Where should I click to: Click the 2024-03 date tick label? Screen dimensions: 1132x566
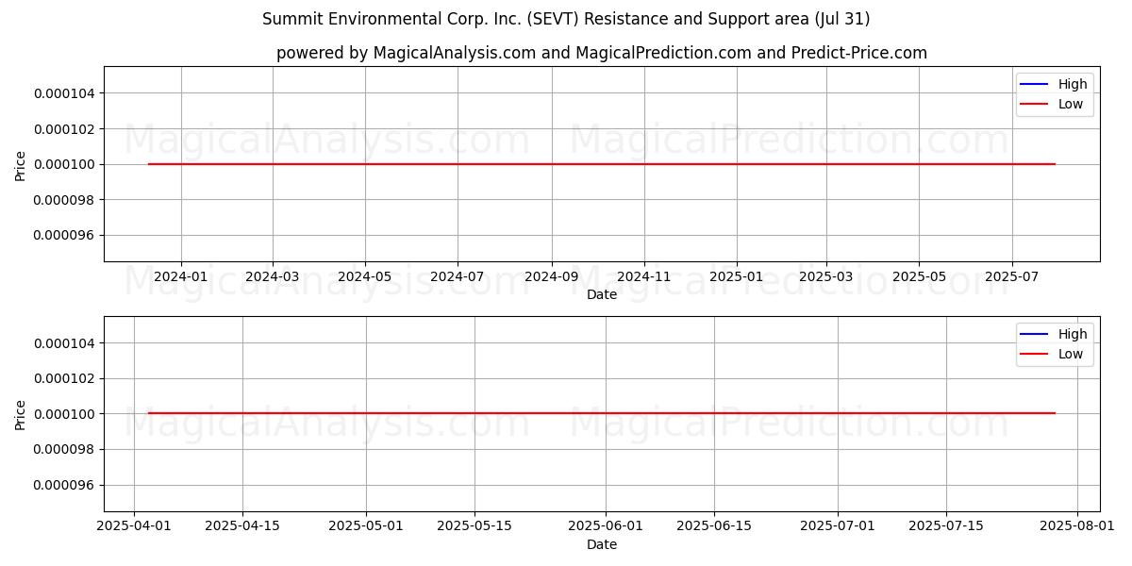pos(273,277)
